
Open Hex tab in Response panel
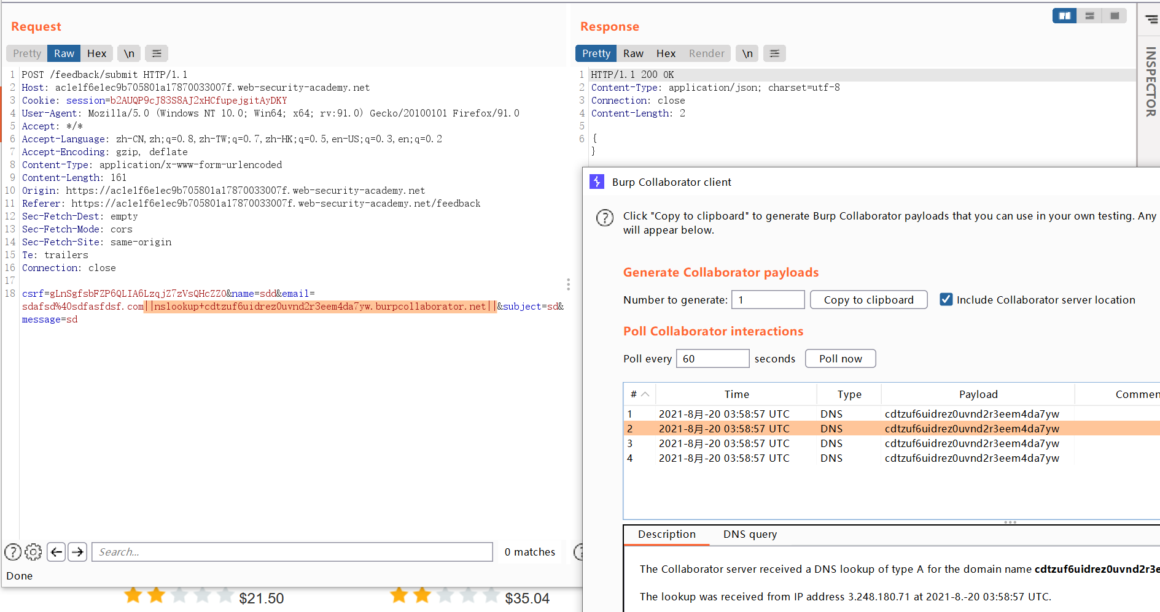tap(666, 53)
